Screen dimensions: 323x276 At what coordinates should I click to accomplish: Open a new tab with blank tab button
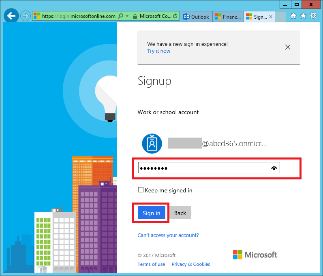pyautogui.click(x=280, y=17)
